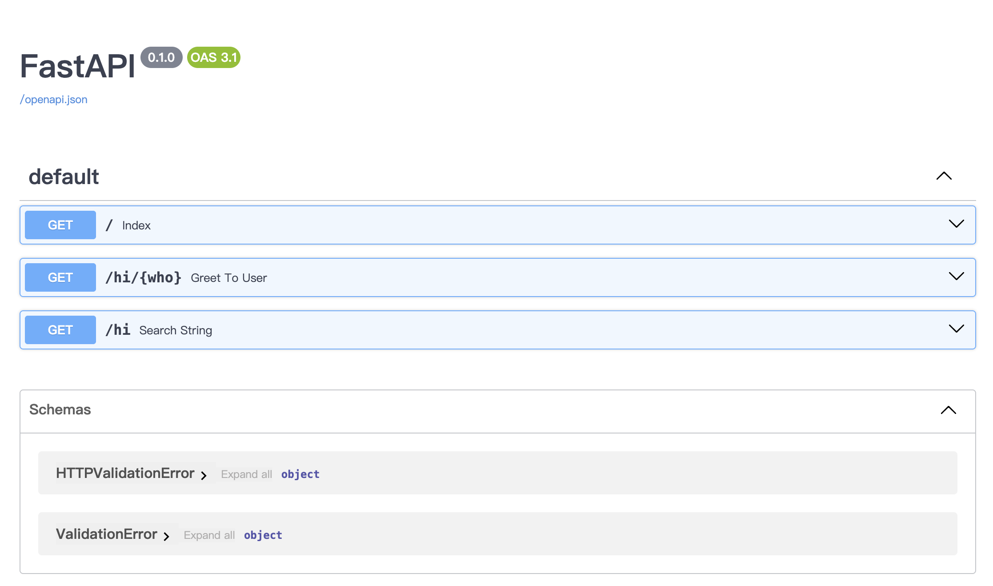The width and height of the screenshot is (993, 586).
Task: Click the GET badge on the Index endpoint
Action: 60,225
